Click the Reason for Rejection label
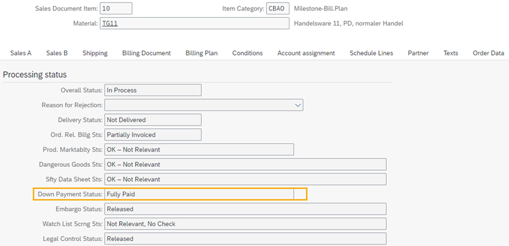The width and height of the screenshot is (509, 246). pos(72,105)
